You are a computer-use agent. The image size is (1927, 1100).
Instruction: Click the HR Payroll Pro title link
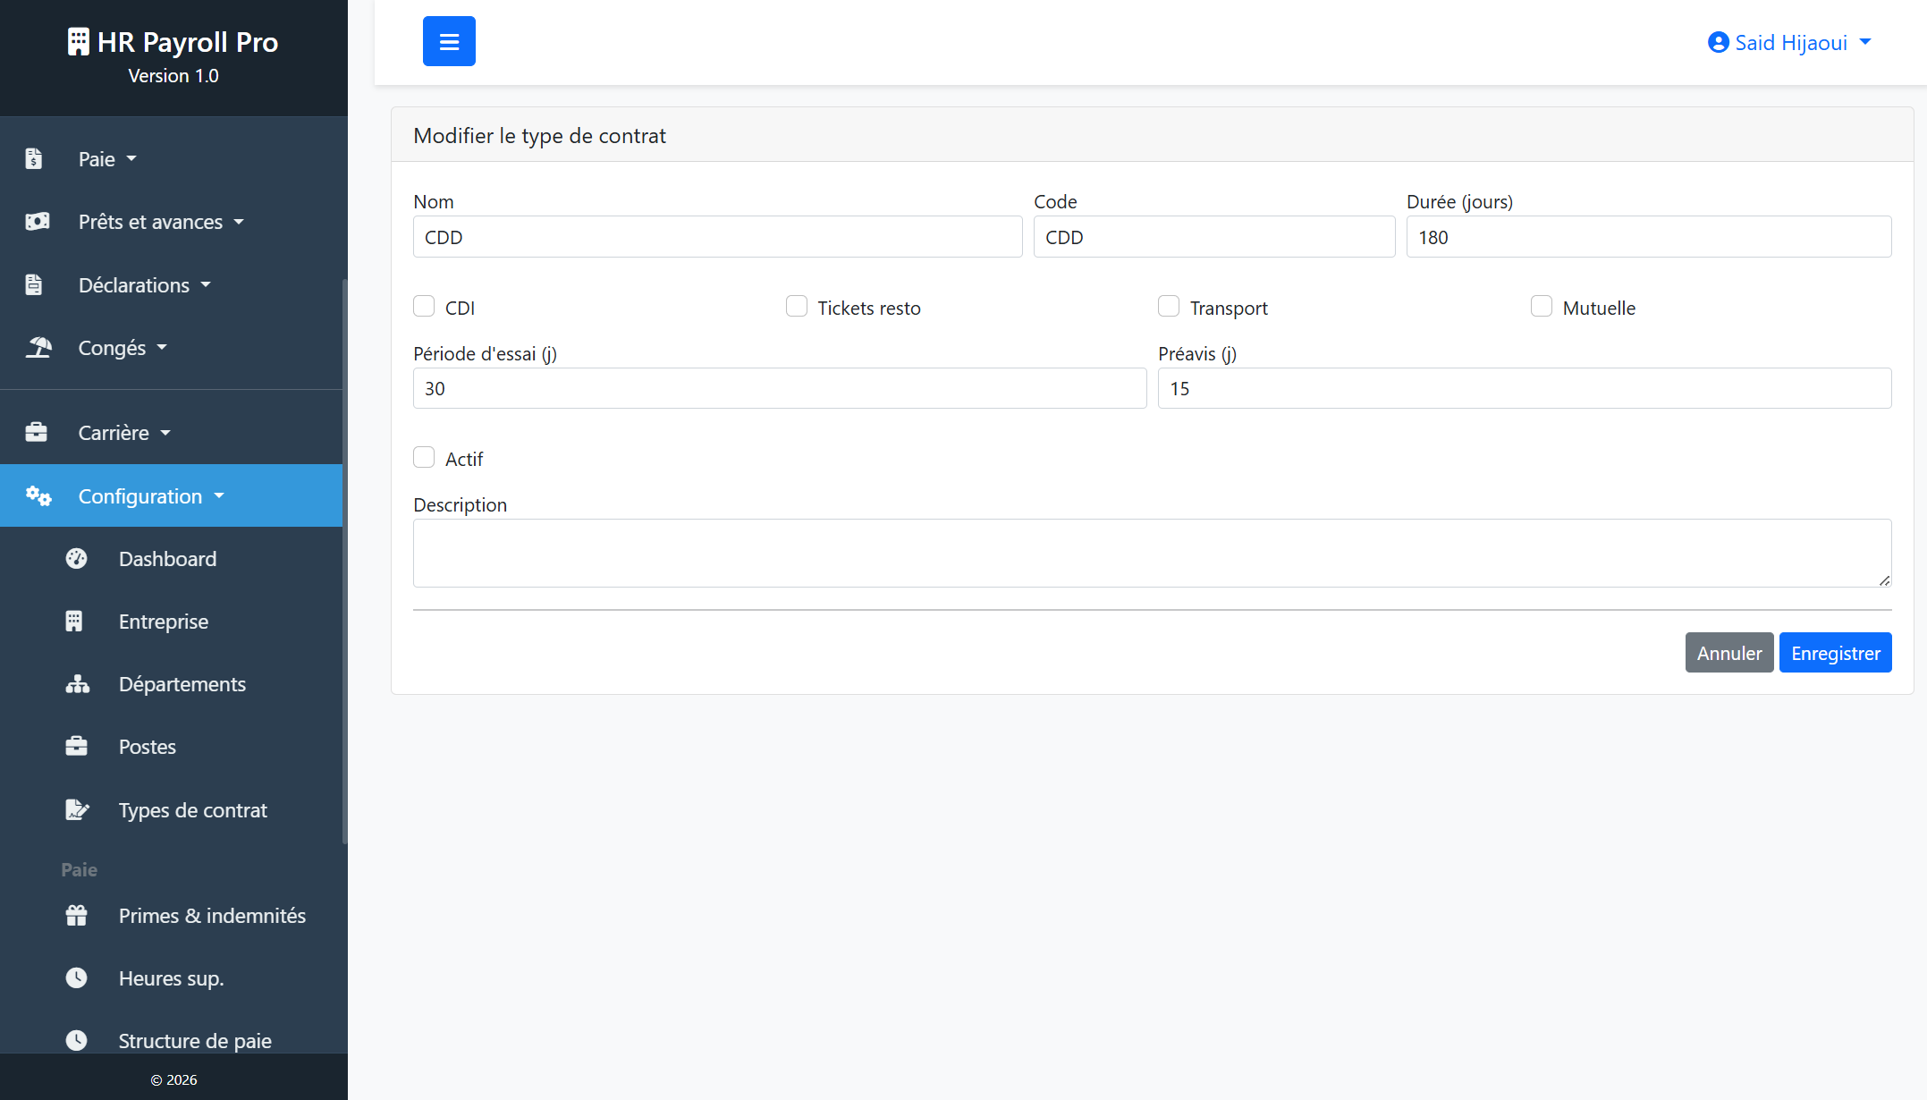(173, 42)
